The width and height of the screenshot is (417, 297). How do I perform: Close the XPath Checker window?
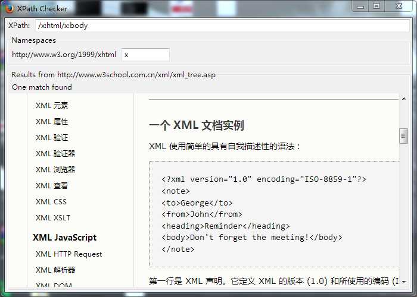point(399,6)
